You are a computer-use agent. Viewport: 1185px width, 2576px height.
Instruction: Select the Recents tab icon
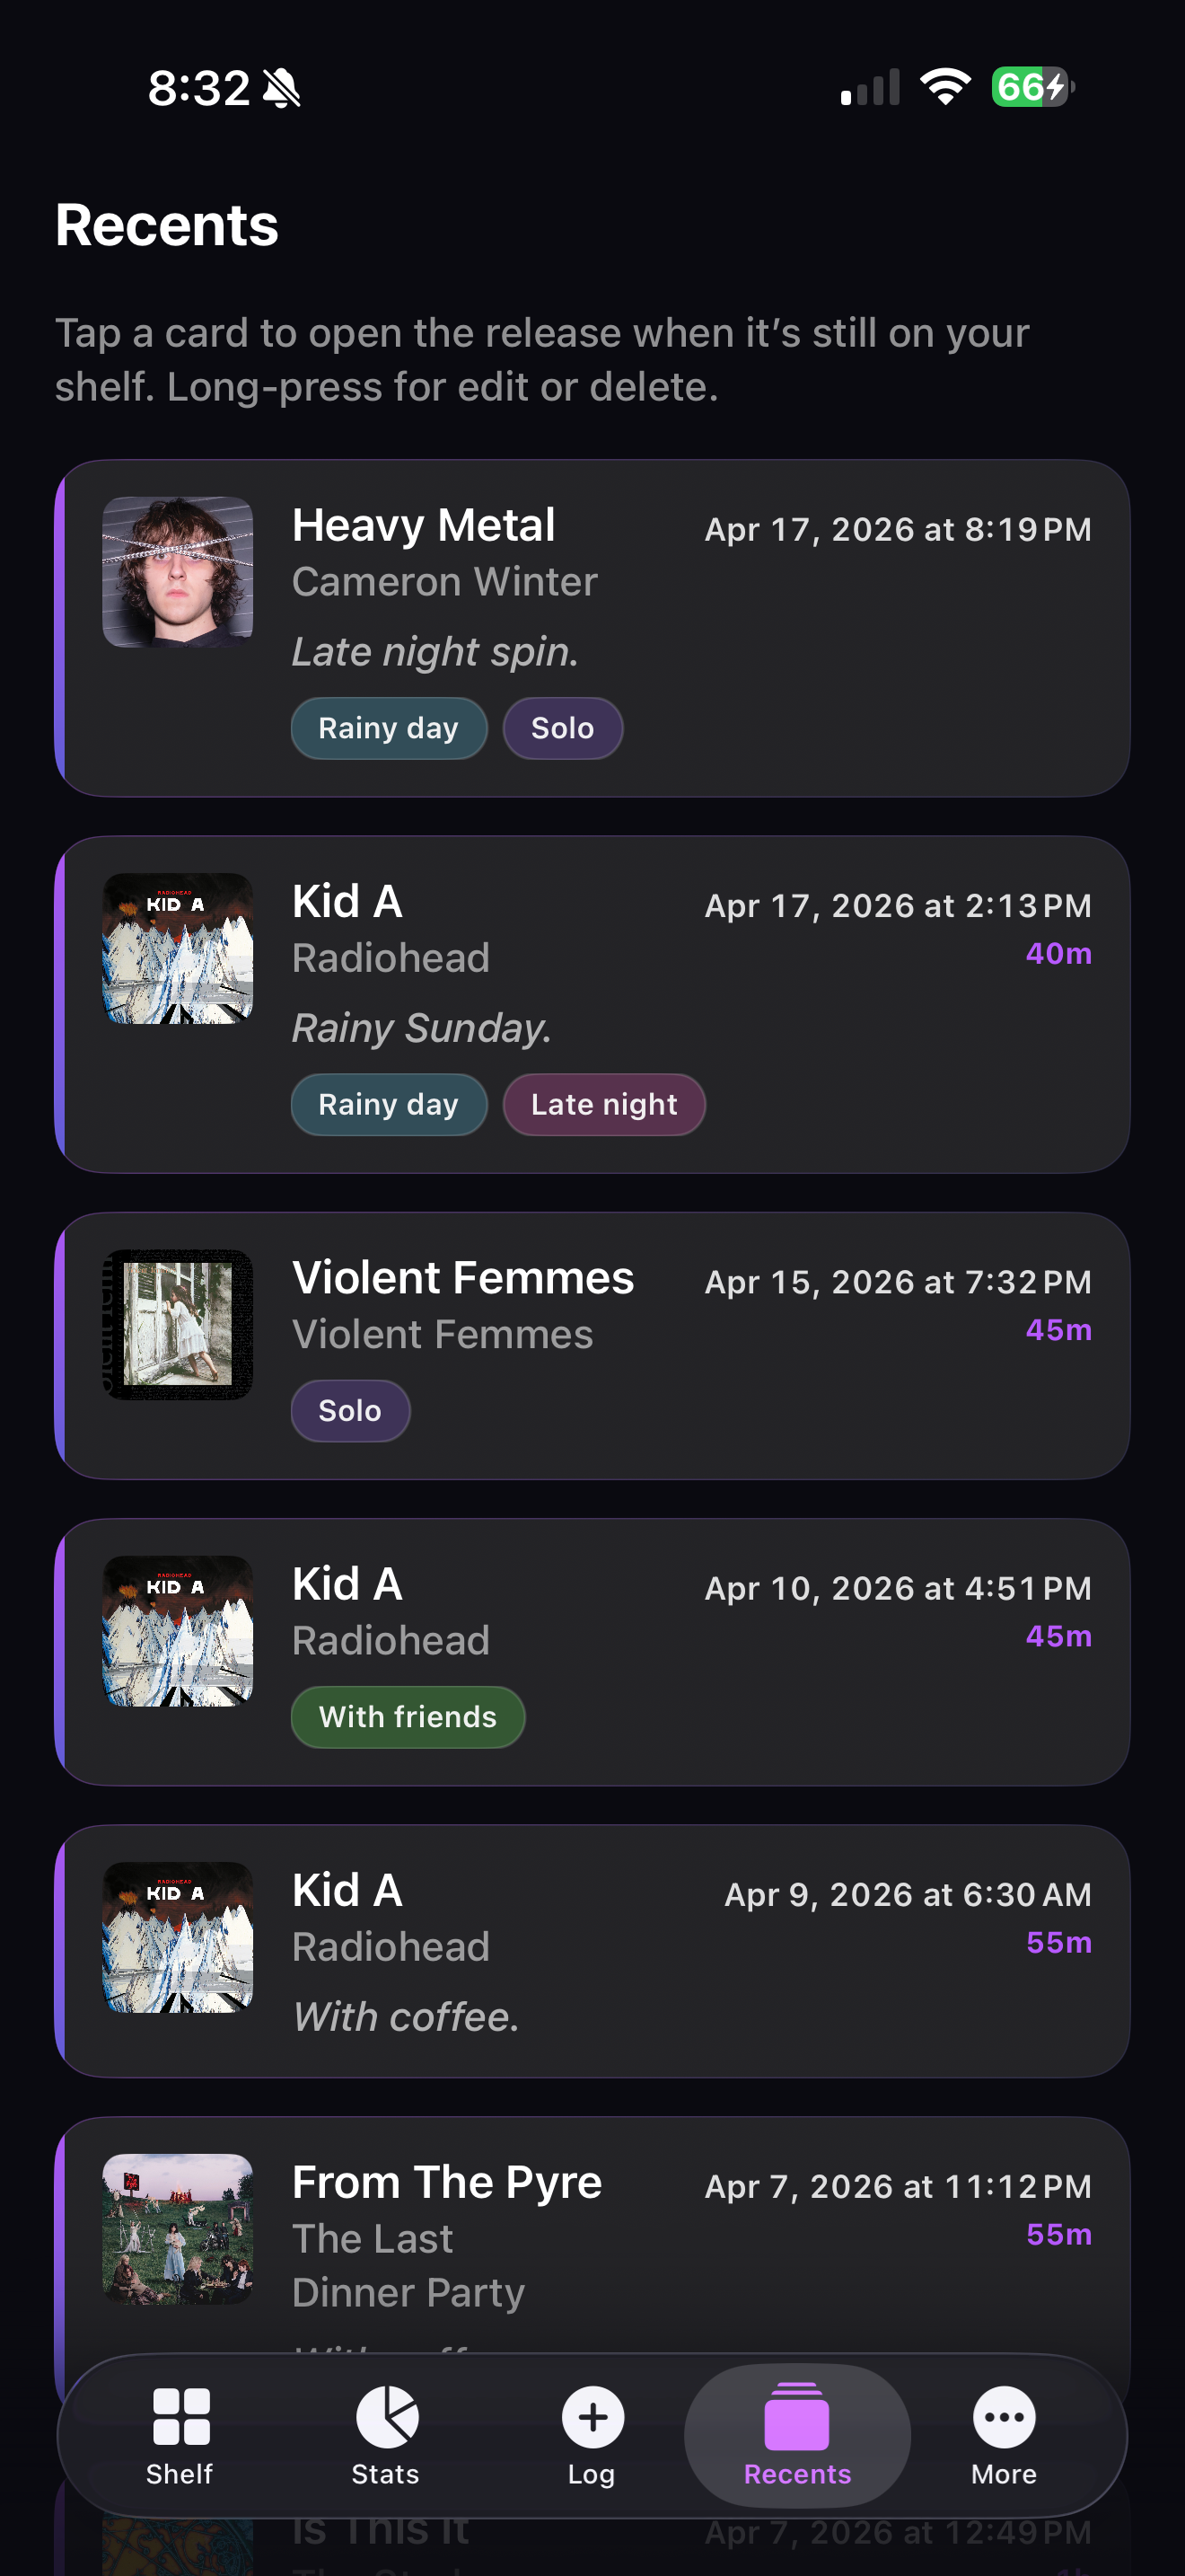click(796, 2416)
